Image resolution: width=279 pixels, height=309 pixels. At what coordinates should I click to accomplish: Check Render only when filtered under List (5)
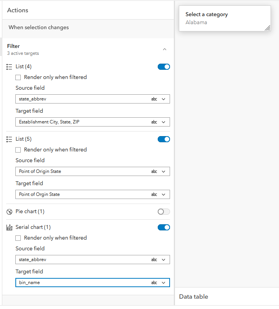(18, 150)
